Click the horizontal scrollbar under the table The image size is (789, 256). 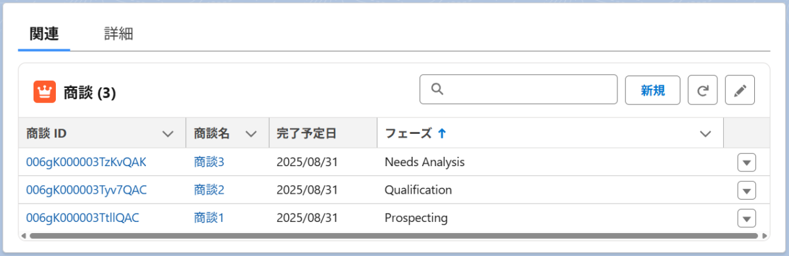[x=393, y=235]
